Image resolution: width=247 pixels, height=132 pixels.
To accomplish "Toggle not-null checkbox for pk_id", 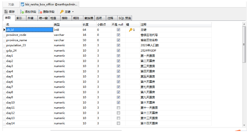I will (118, 30).
